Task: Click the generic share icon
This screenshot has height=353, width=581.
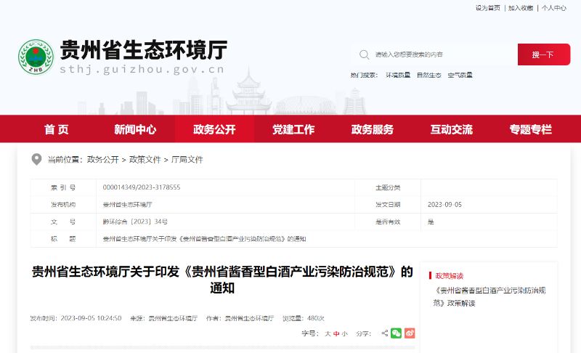Action: pos(385,333)
